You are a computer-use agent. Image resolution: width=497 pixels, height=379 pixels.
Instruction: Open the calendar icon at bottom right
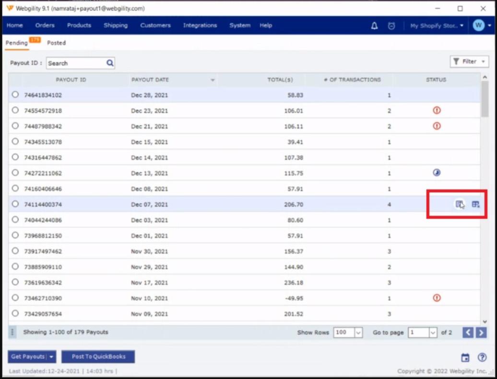coord(465,357)
